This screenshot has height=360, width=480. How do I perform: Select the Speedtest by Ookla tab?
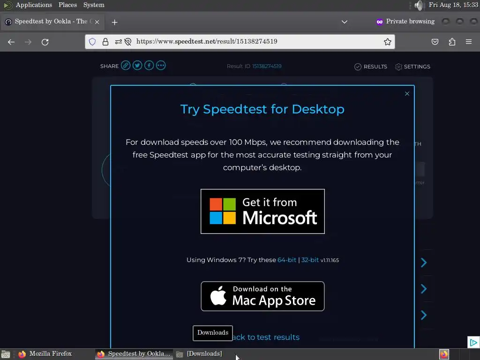[x=52, y=22]
